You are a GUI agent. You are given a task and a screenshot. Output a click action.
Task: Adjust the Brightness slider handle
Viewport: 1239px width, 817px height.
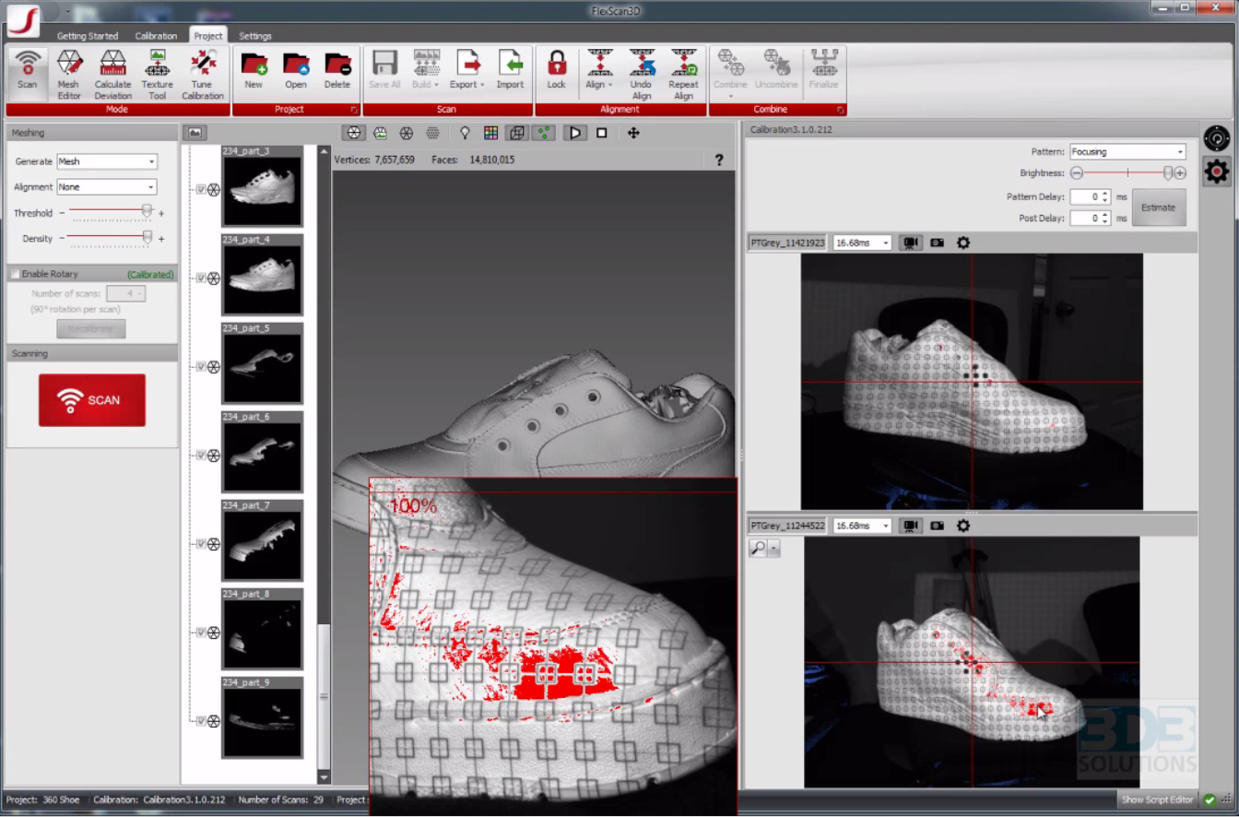(x=1168, y=173)
